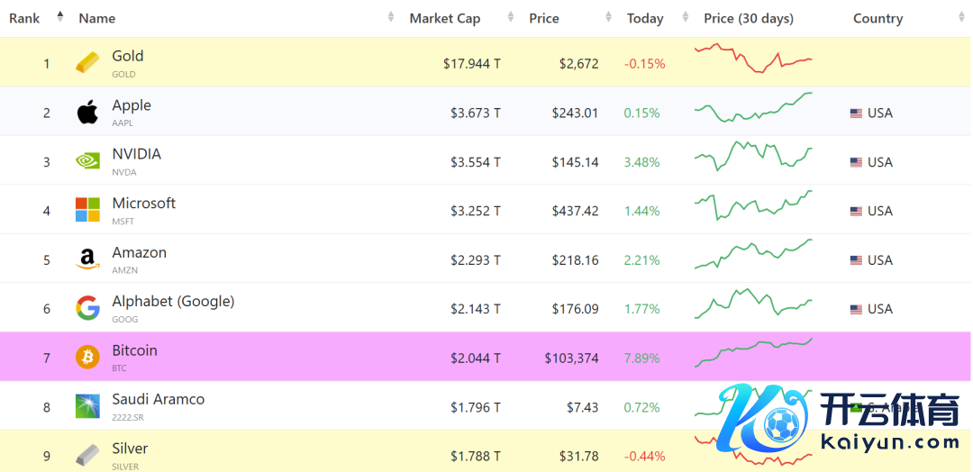Click Amazon's 2.21% daily change
The height and width of the screenshot is (472, 973).
[641, 260]
